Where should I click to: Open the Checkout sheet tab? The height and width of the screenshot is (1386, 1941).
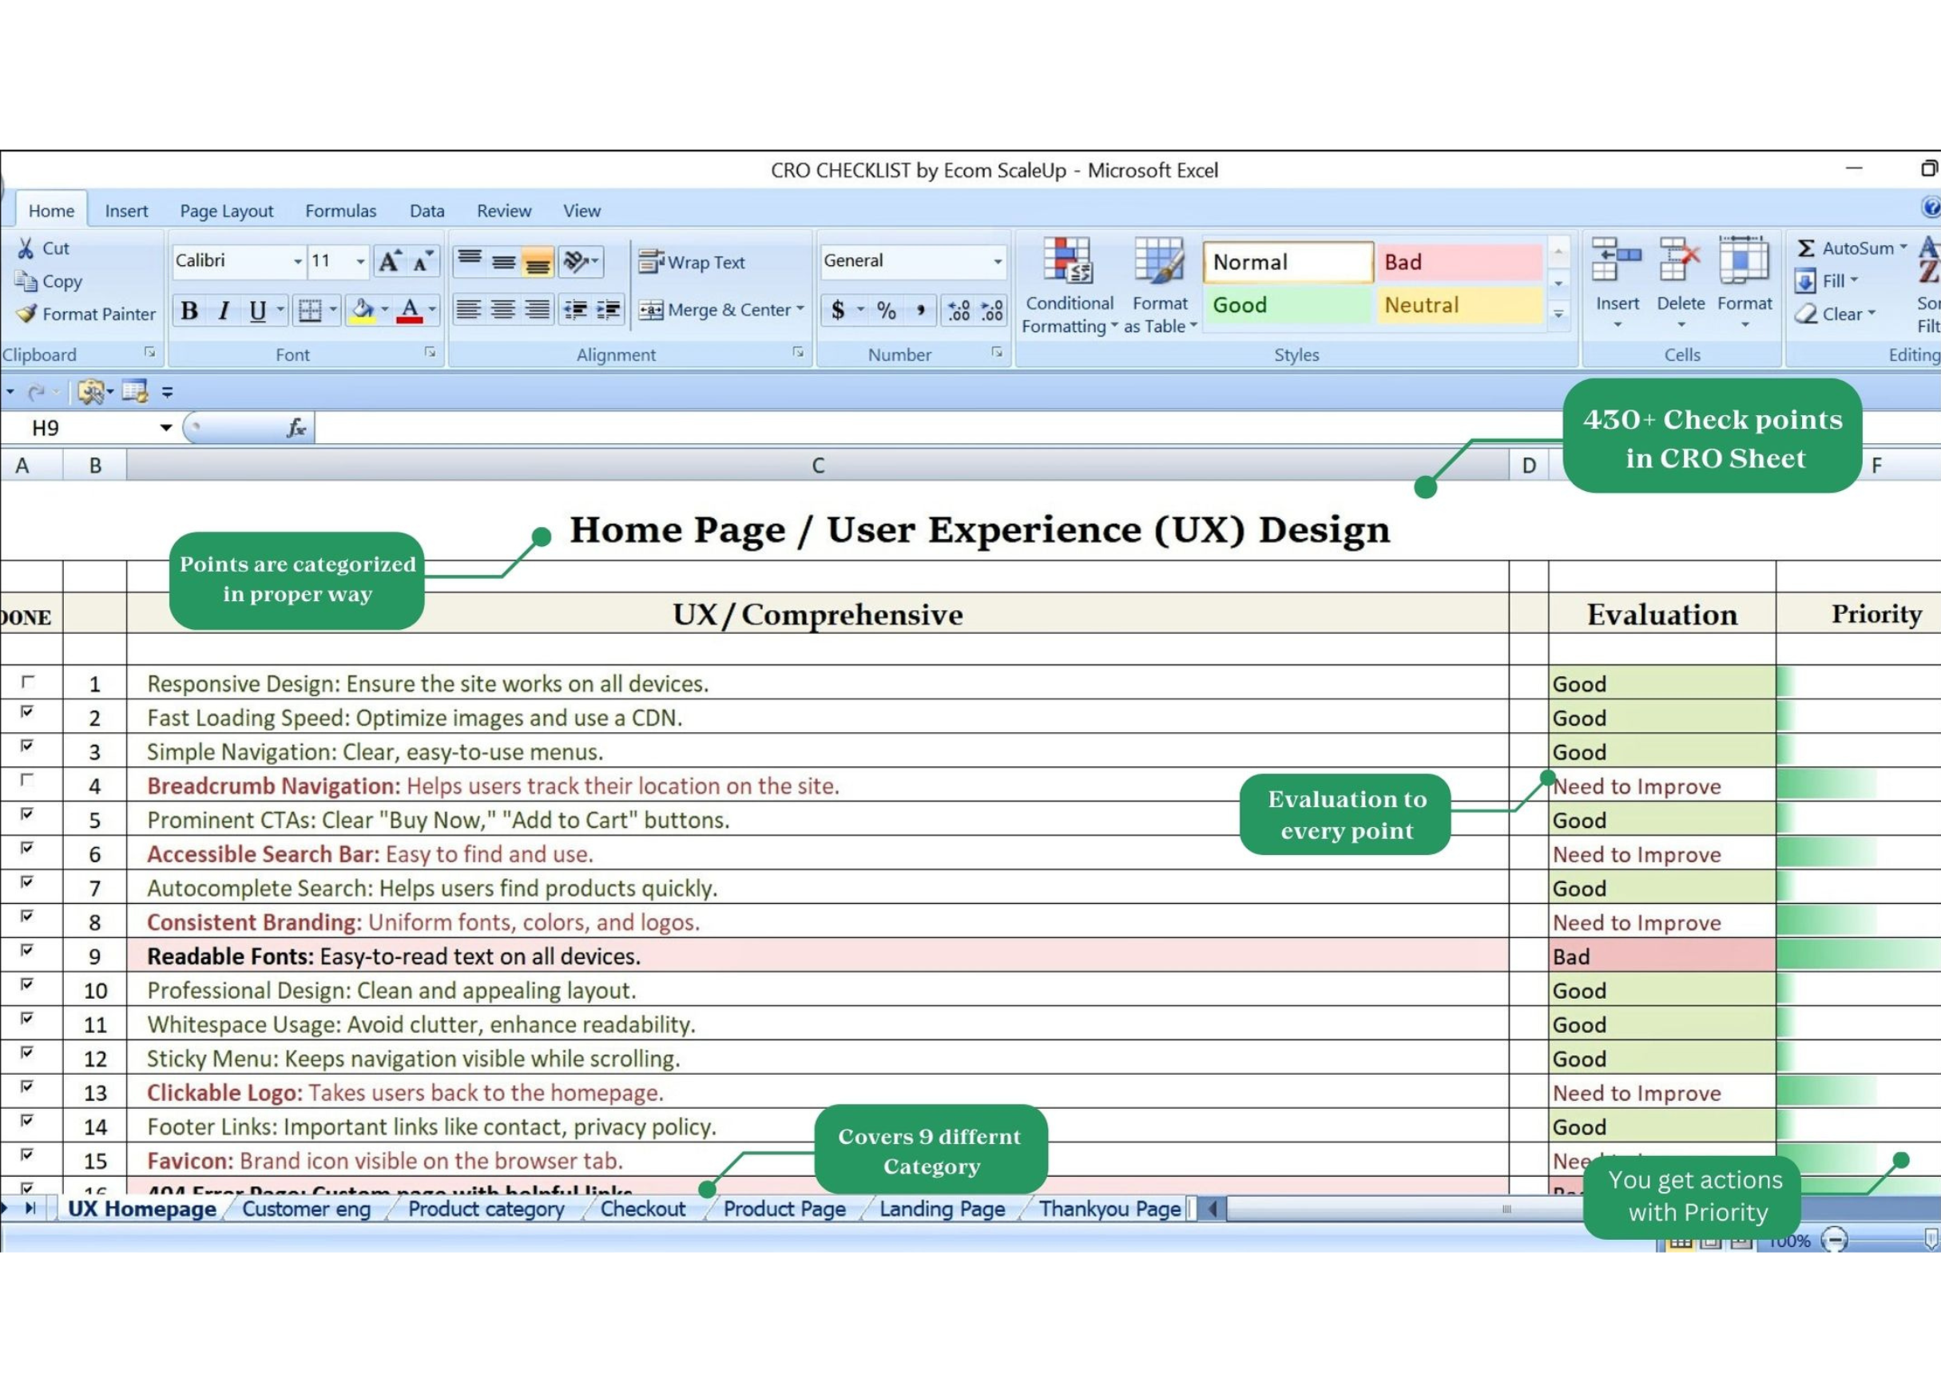[642, 1209]
